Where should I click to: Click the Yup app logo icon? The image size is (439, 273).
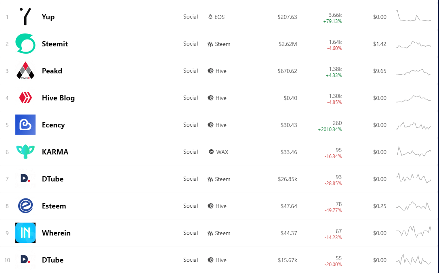point(25,17)
